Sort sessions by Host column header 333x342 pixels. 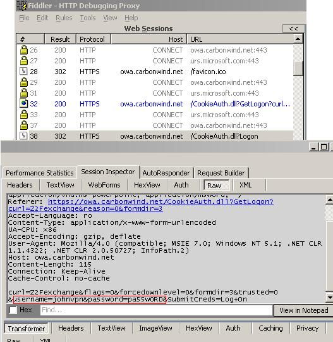[x=148, y=39]
